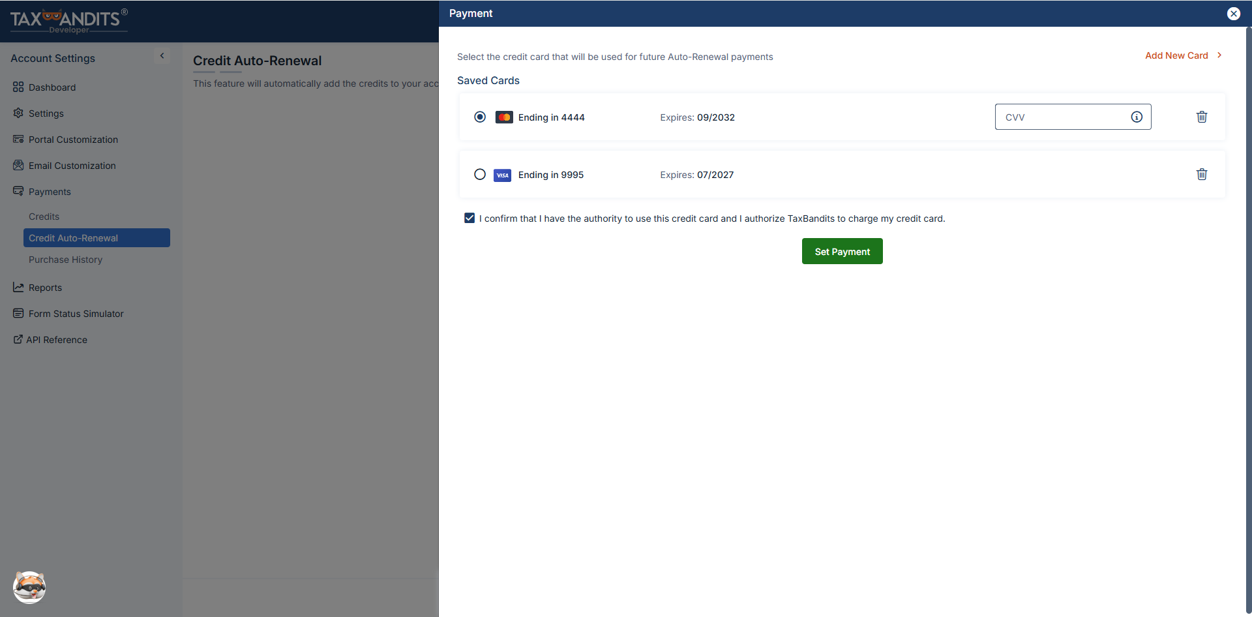Select the card ending in 4444
1252x617 pixels.
click(x=480, y=117)
